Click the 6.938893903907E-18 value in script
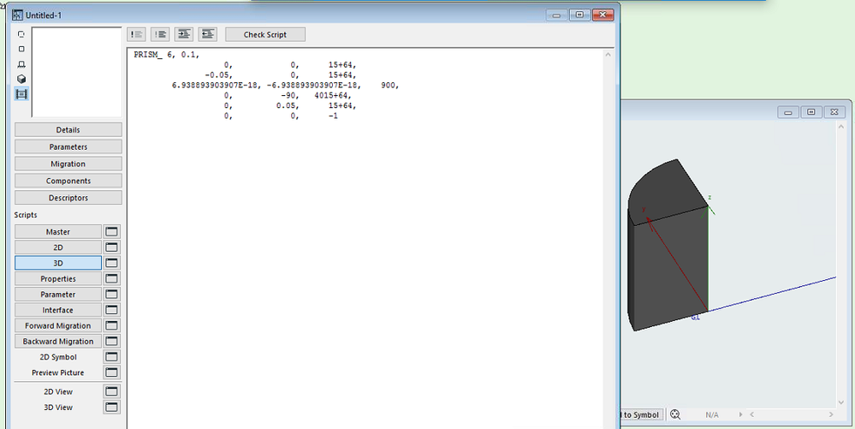The image size is (855, 429). click(x=216, y=86)
